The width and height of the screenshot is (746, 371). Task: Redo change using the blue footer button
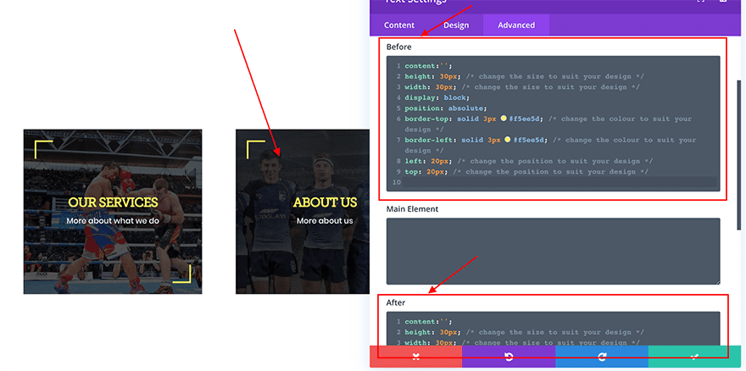tap(602, 357)
